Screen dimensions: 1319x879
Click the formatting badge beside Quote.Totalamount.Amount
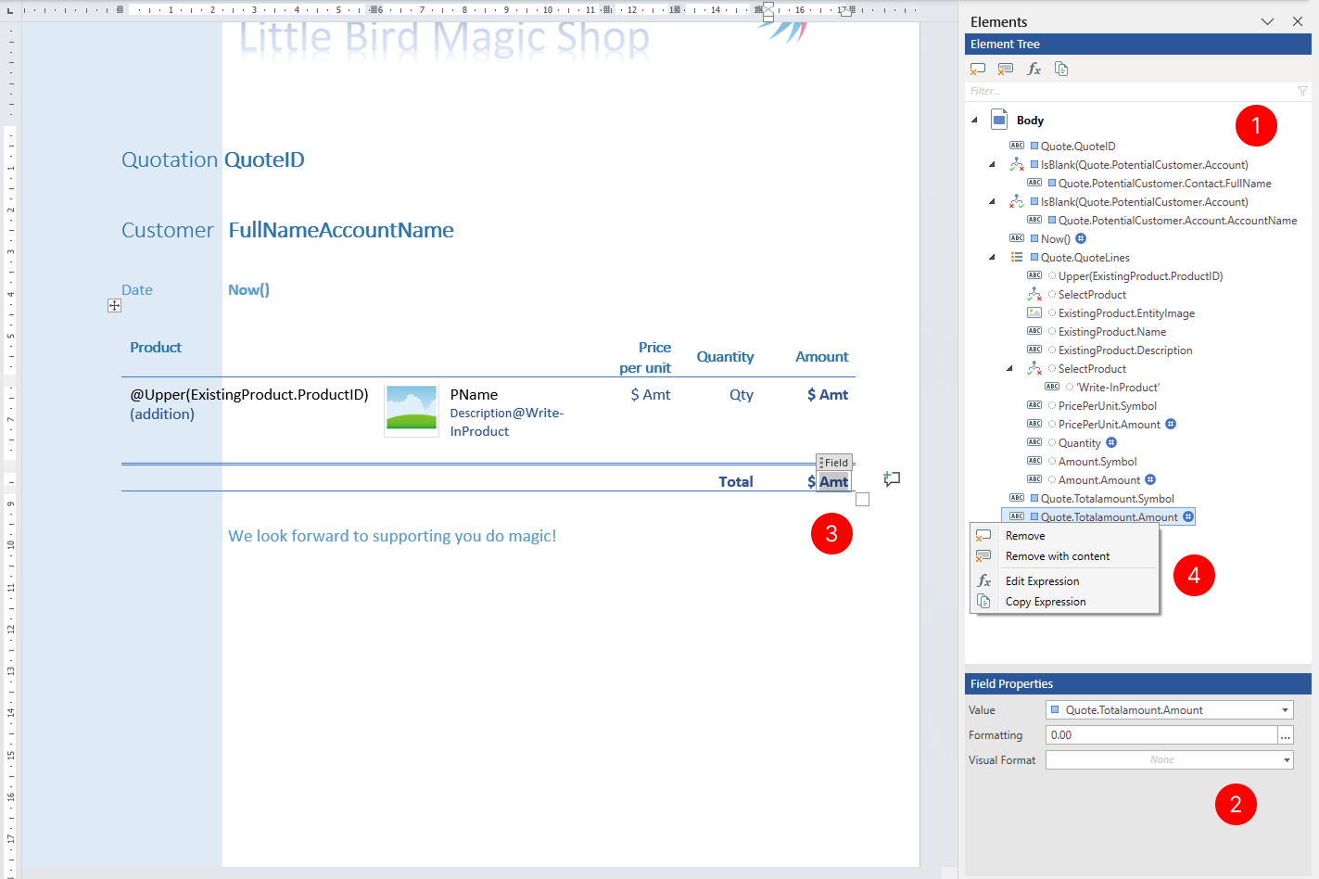tap(1188, 516)
